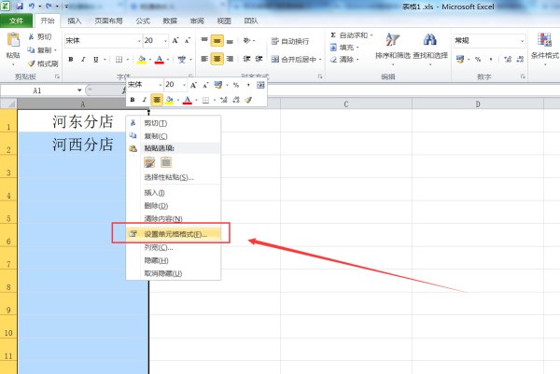This screenshot has width=560, height=374.
Task: Open Fill (填充) dropdown
Action: tap(343, 48)
